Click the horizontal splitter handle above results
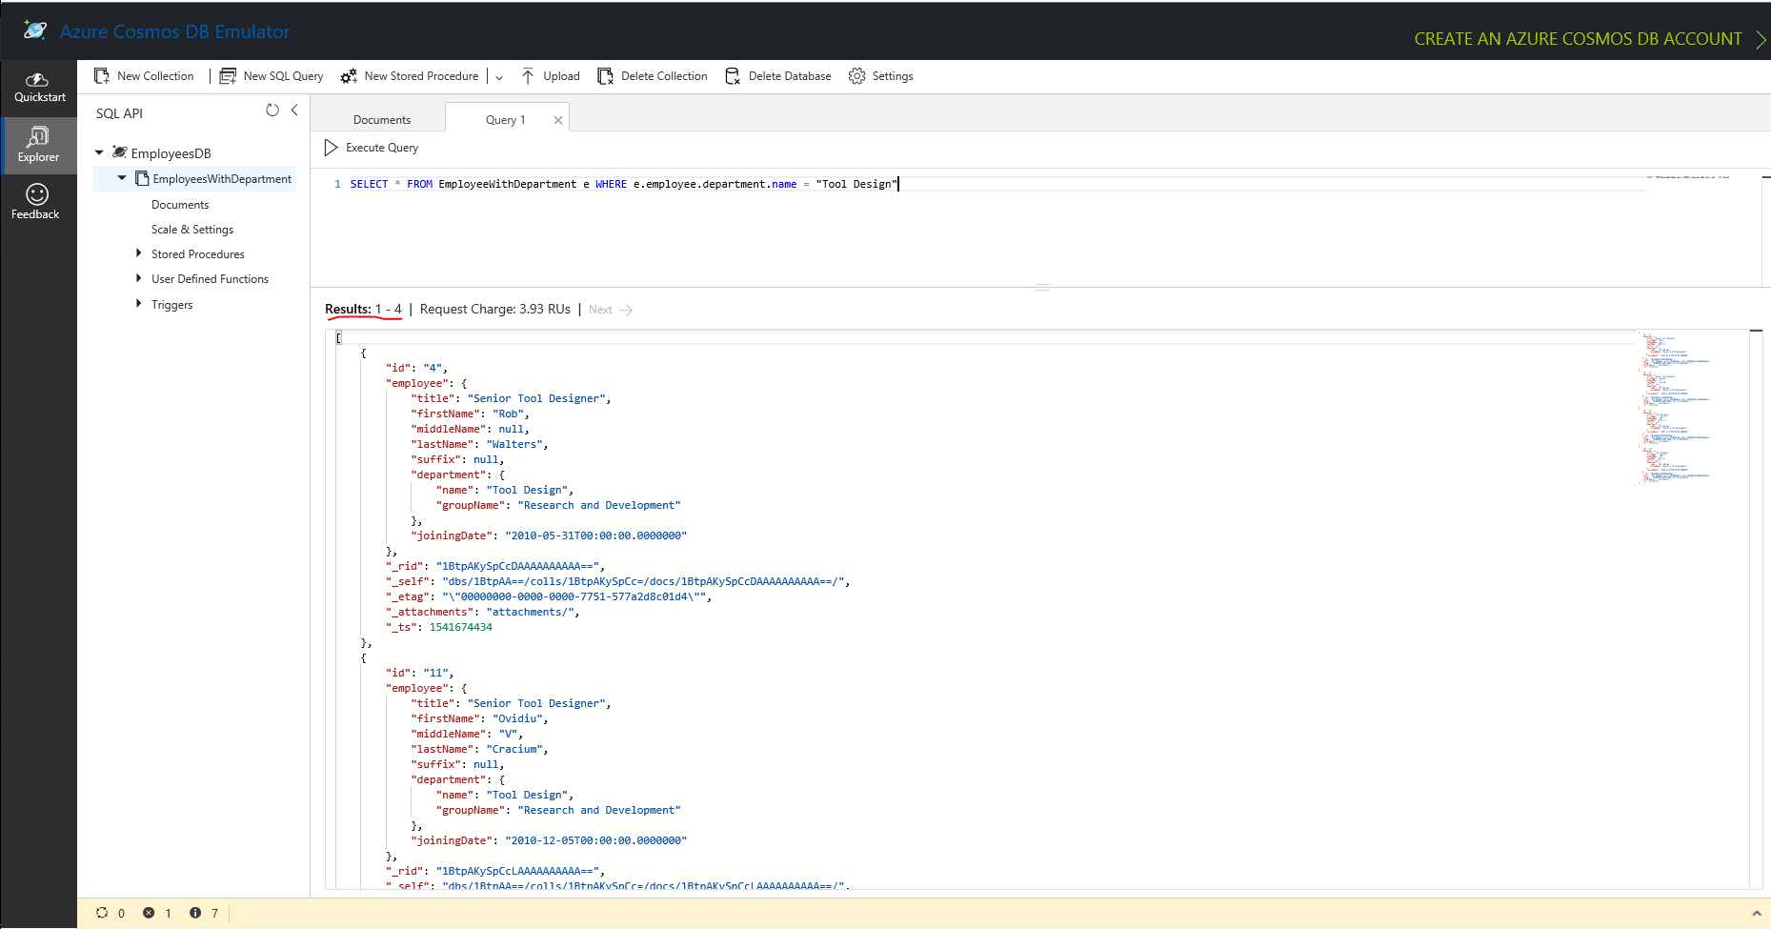The image size is (1771, 929). tap(1042, 287)
